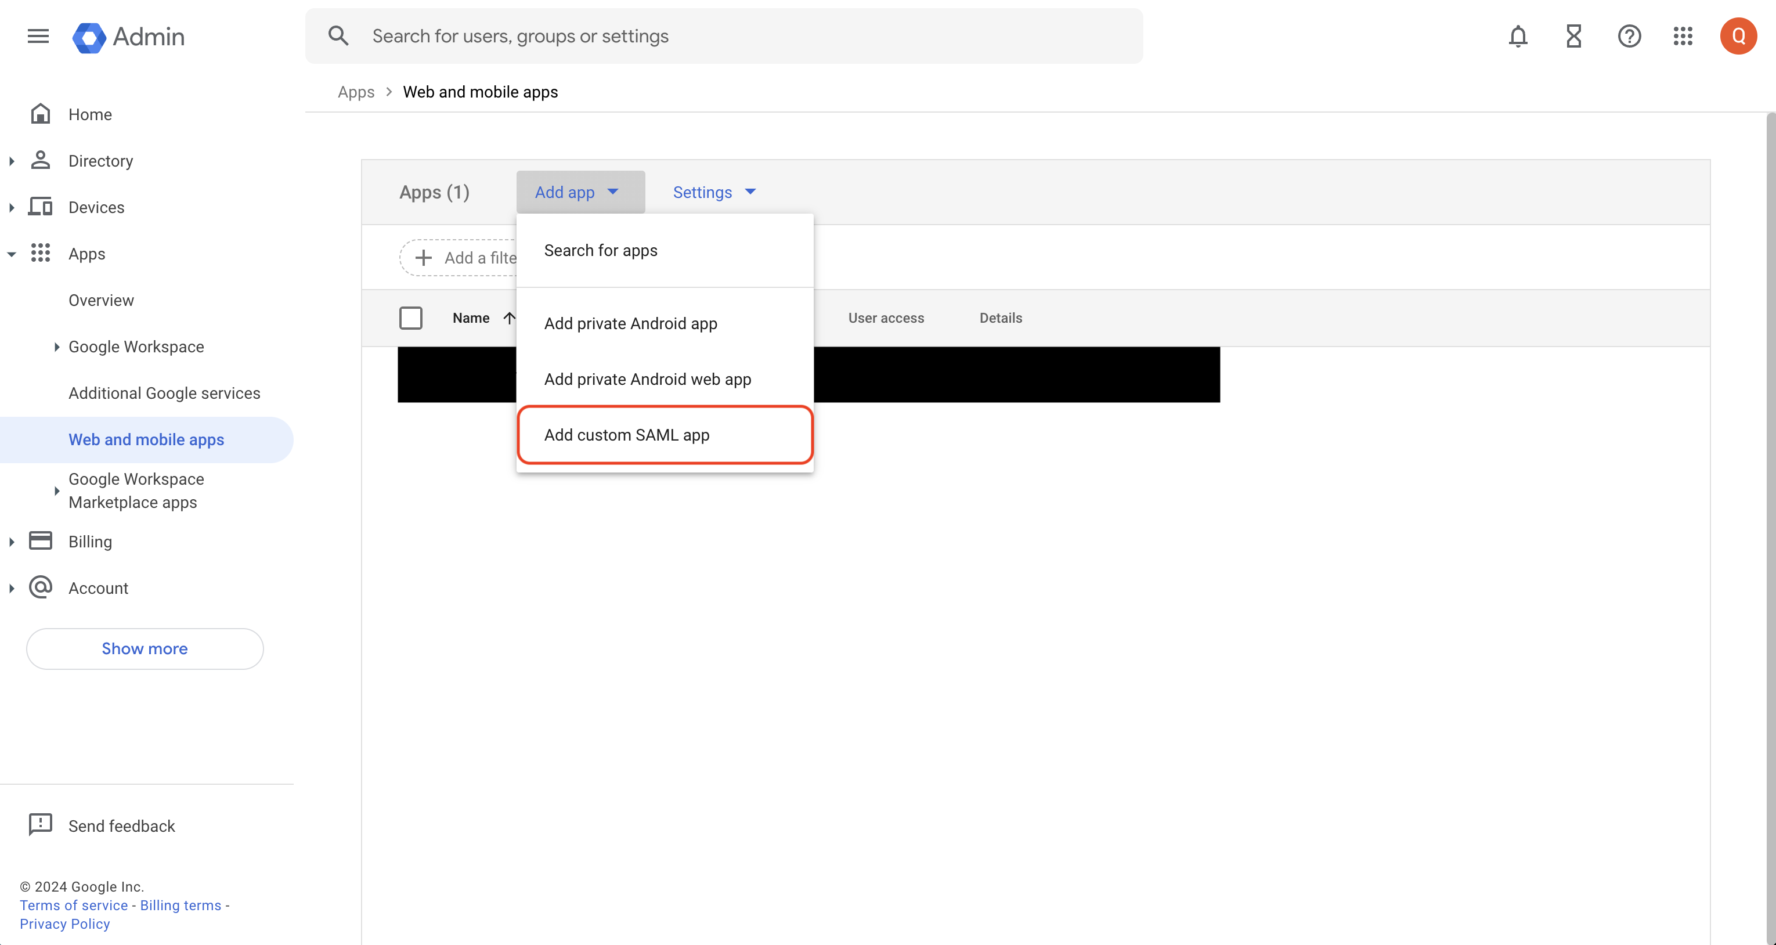1776x945 pixels.
Task: Choose Add private Android web app
Action: point(665,378)
